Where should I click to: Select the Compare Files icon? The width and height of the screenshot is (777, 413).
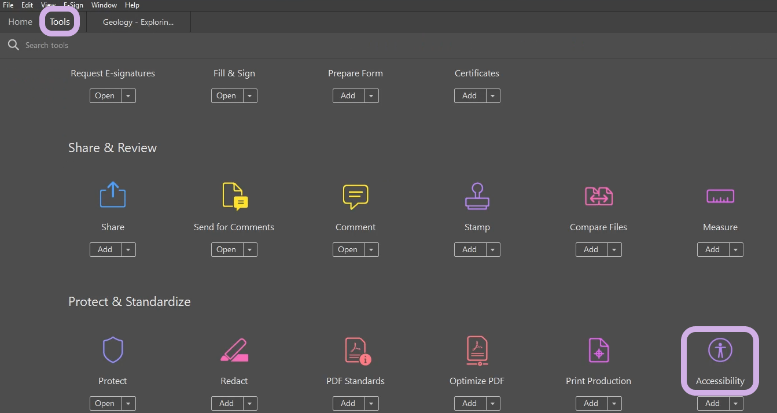coord(598,196)
